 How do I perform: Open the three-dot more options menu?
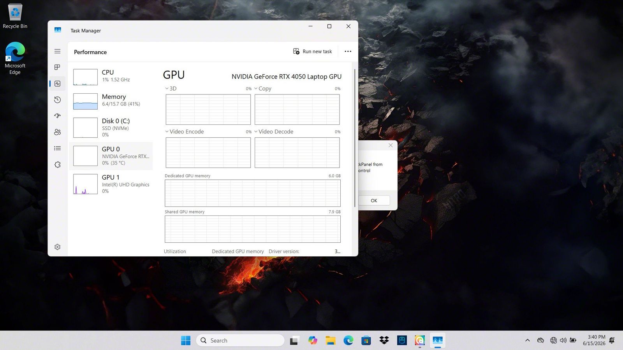point(348,51)
